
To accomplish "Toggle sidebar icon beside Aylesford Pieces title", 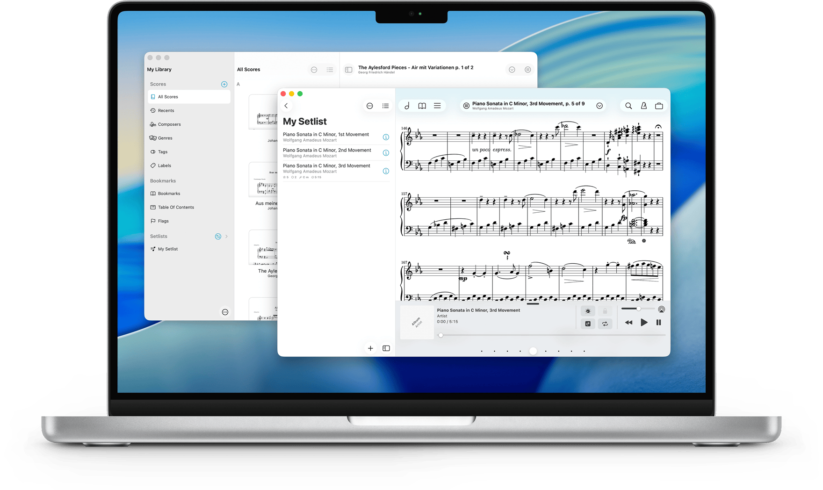I will tap(348, 70).
